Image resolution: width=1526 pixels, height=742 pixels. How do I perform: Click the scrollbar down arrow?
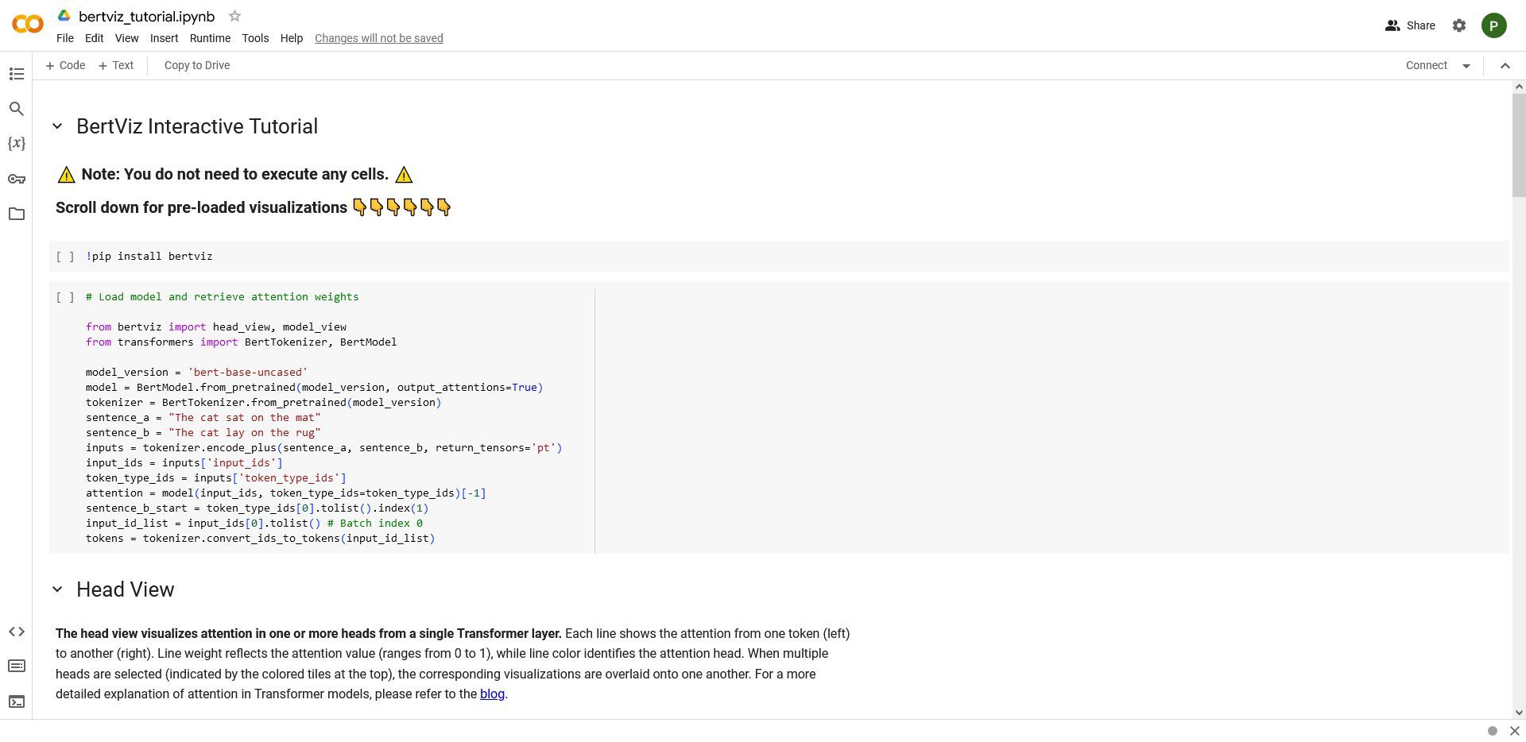(x=1519, y=713)
